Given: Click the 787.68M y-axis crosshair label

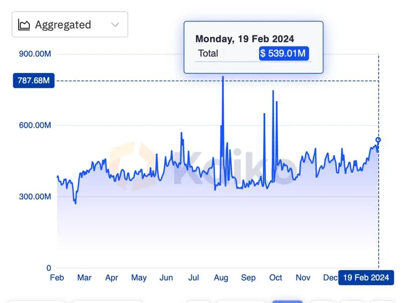Looking at the screenshot, I should [x=34, y=81].
